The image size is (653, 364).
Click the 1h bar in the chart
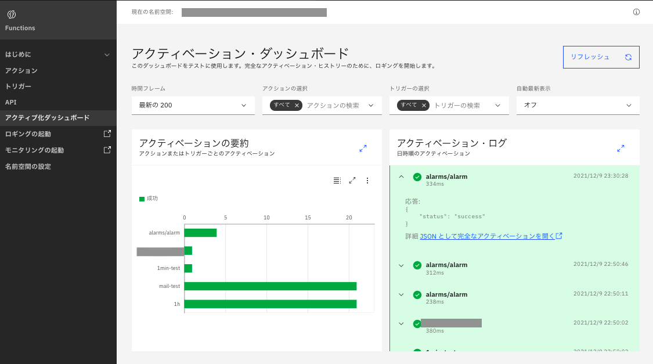click(x=270, y=304)
